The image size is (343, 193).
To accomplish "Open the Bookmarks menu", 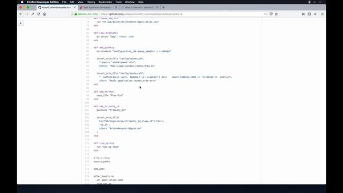I will click(105, 2).
